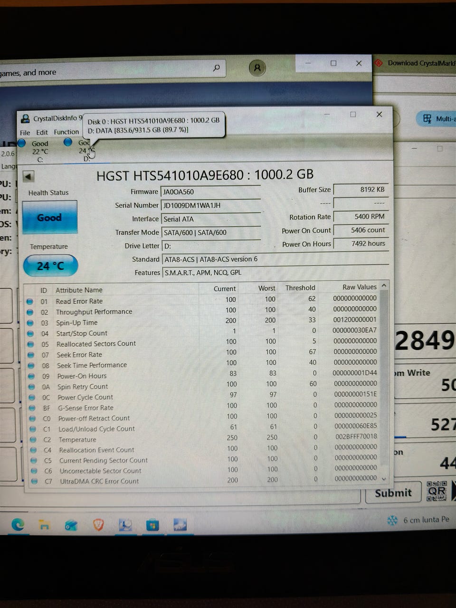This screenshot has width=456, height=608.
Task: Click the Firmware field JA0OA560
Action: [x=211, y=192]
